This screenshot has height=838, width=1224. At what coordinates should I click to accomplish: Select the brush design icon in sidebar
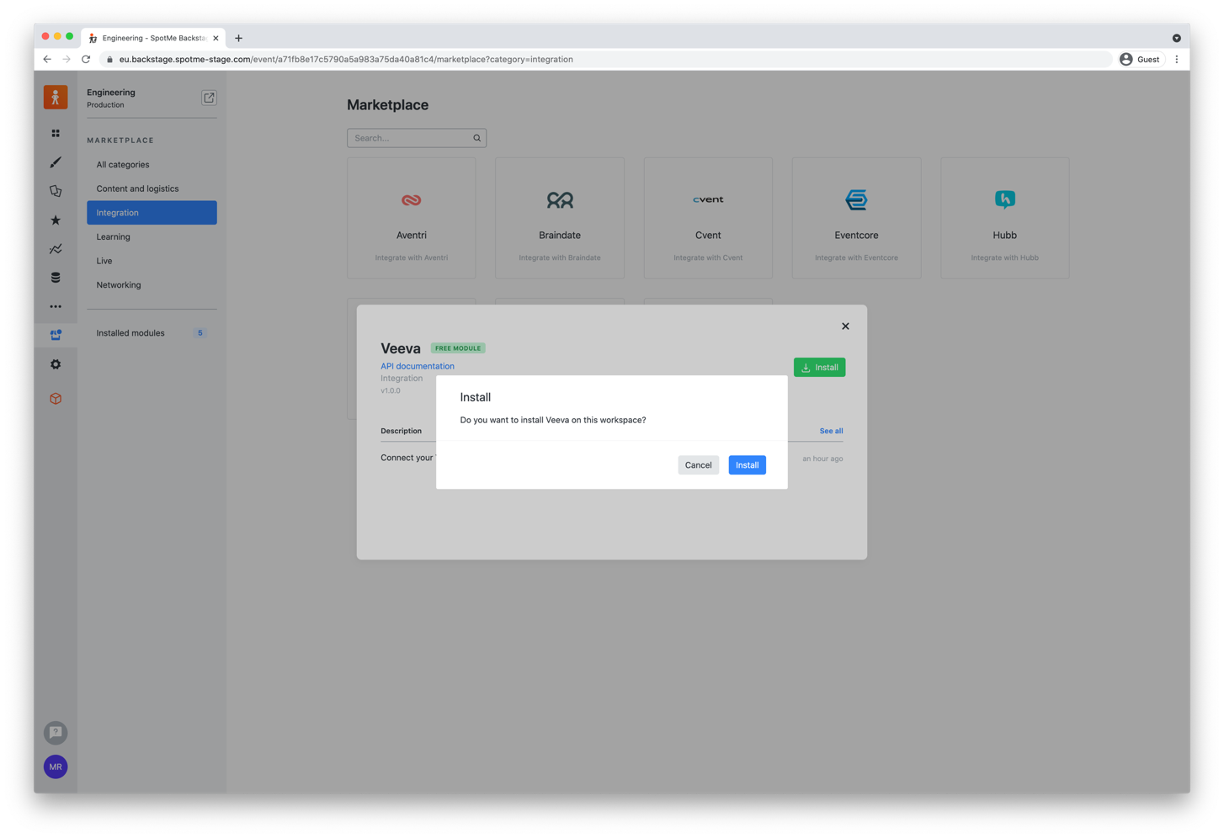click(56, 162)
